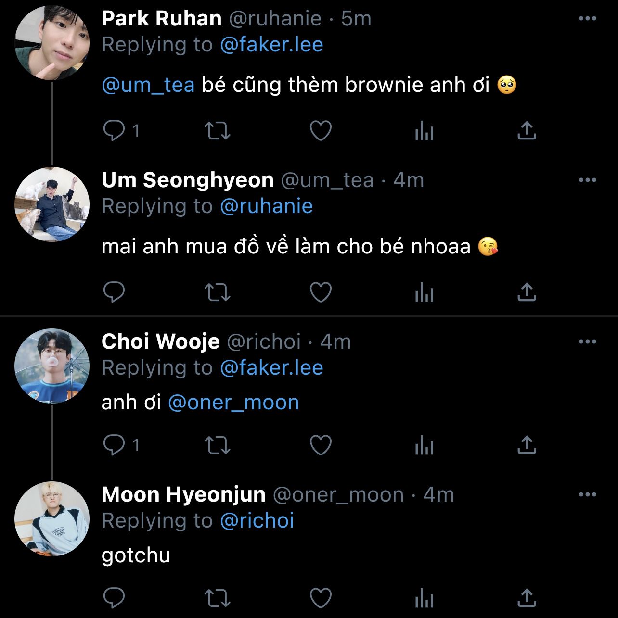The height and width of the screenshot is (618, 618).
Task: Share Moon Hyeonjun's gotchu tweet
Action: [527, 598]
